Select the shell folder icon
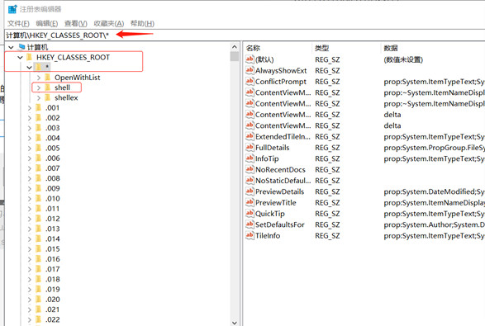Image resolution: width=485 pixels, height=326 pixels. point(48,87)
